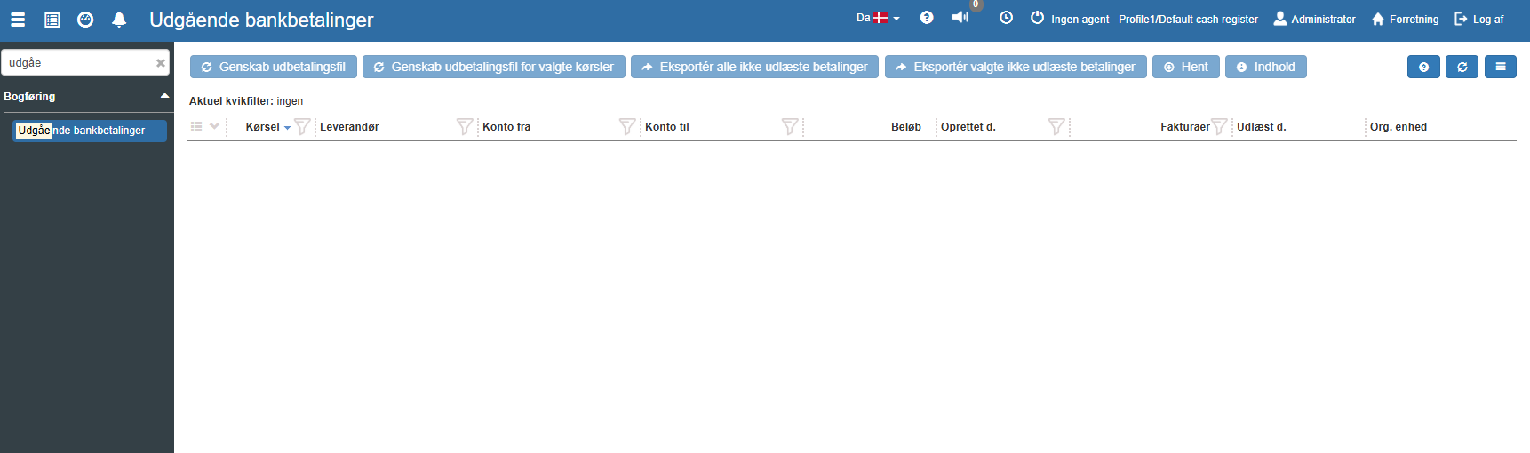Sort by Udlæst d. column header

point(1262,127)
